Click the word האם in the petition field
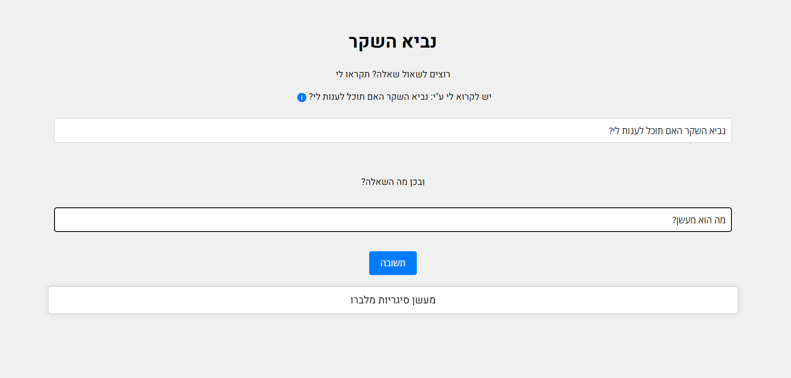The height and width of the screenshot is (378, 791). [673, 131]
